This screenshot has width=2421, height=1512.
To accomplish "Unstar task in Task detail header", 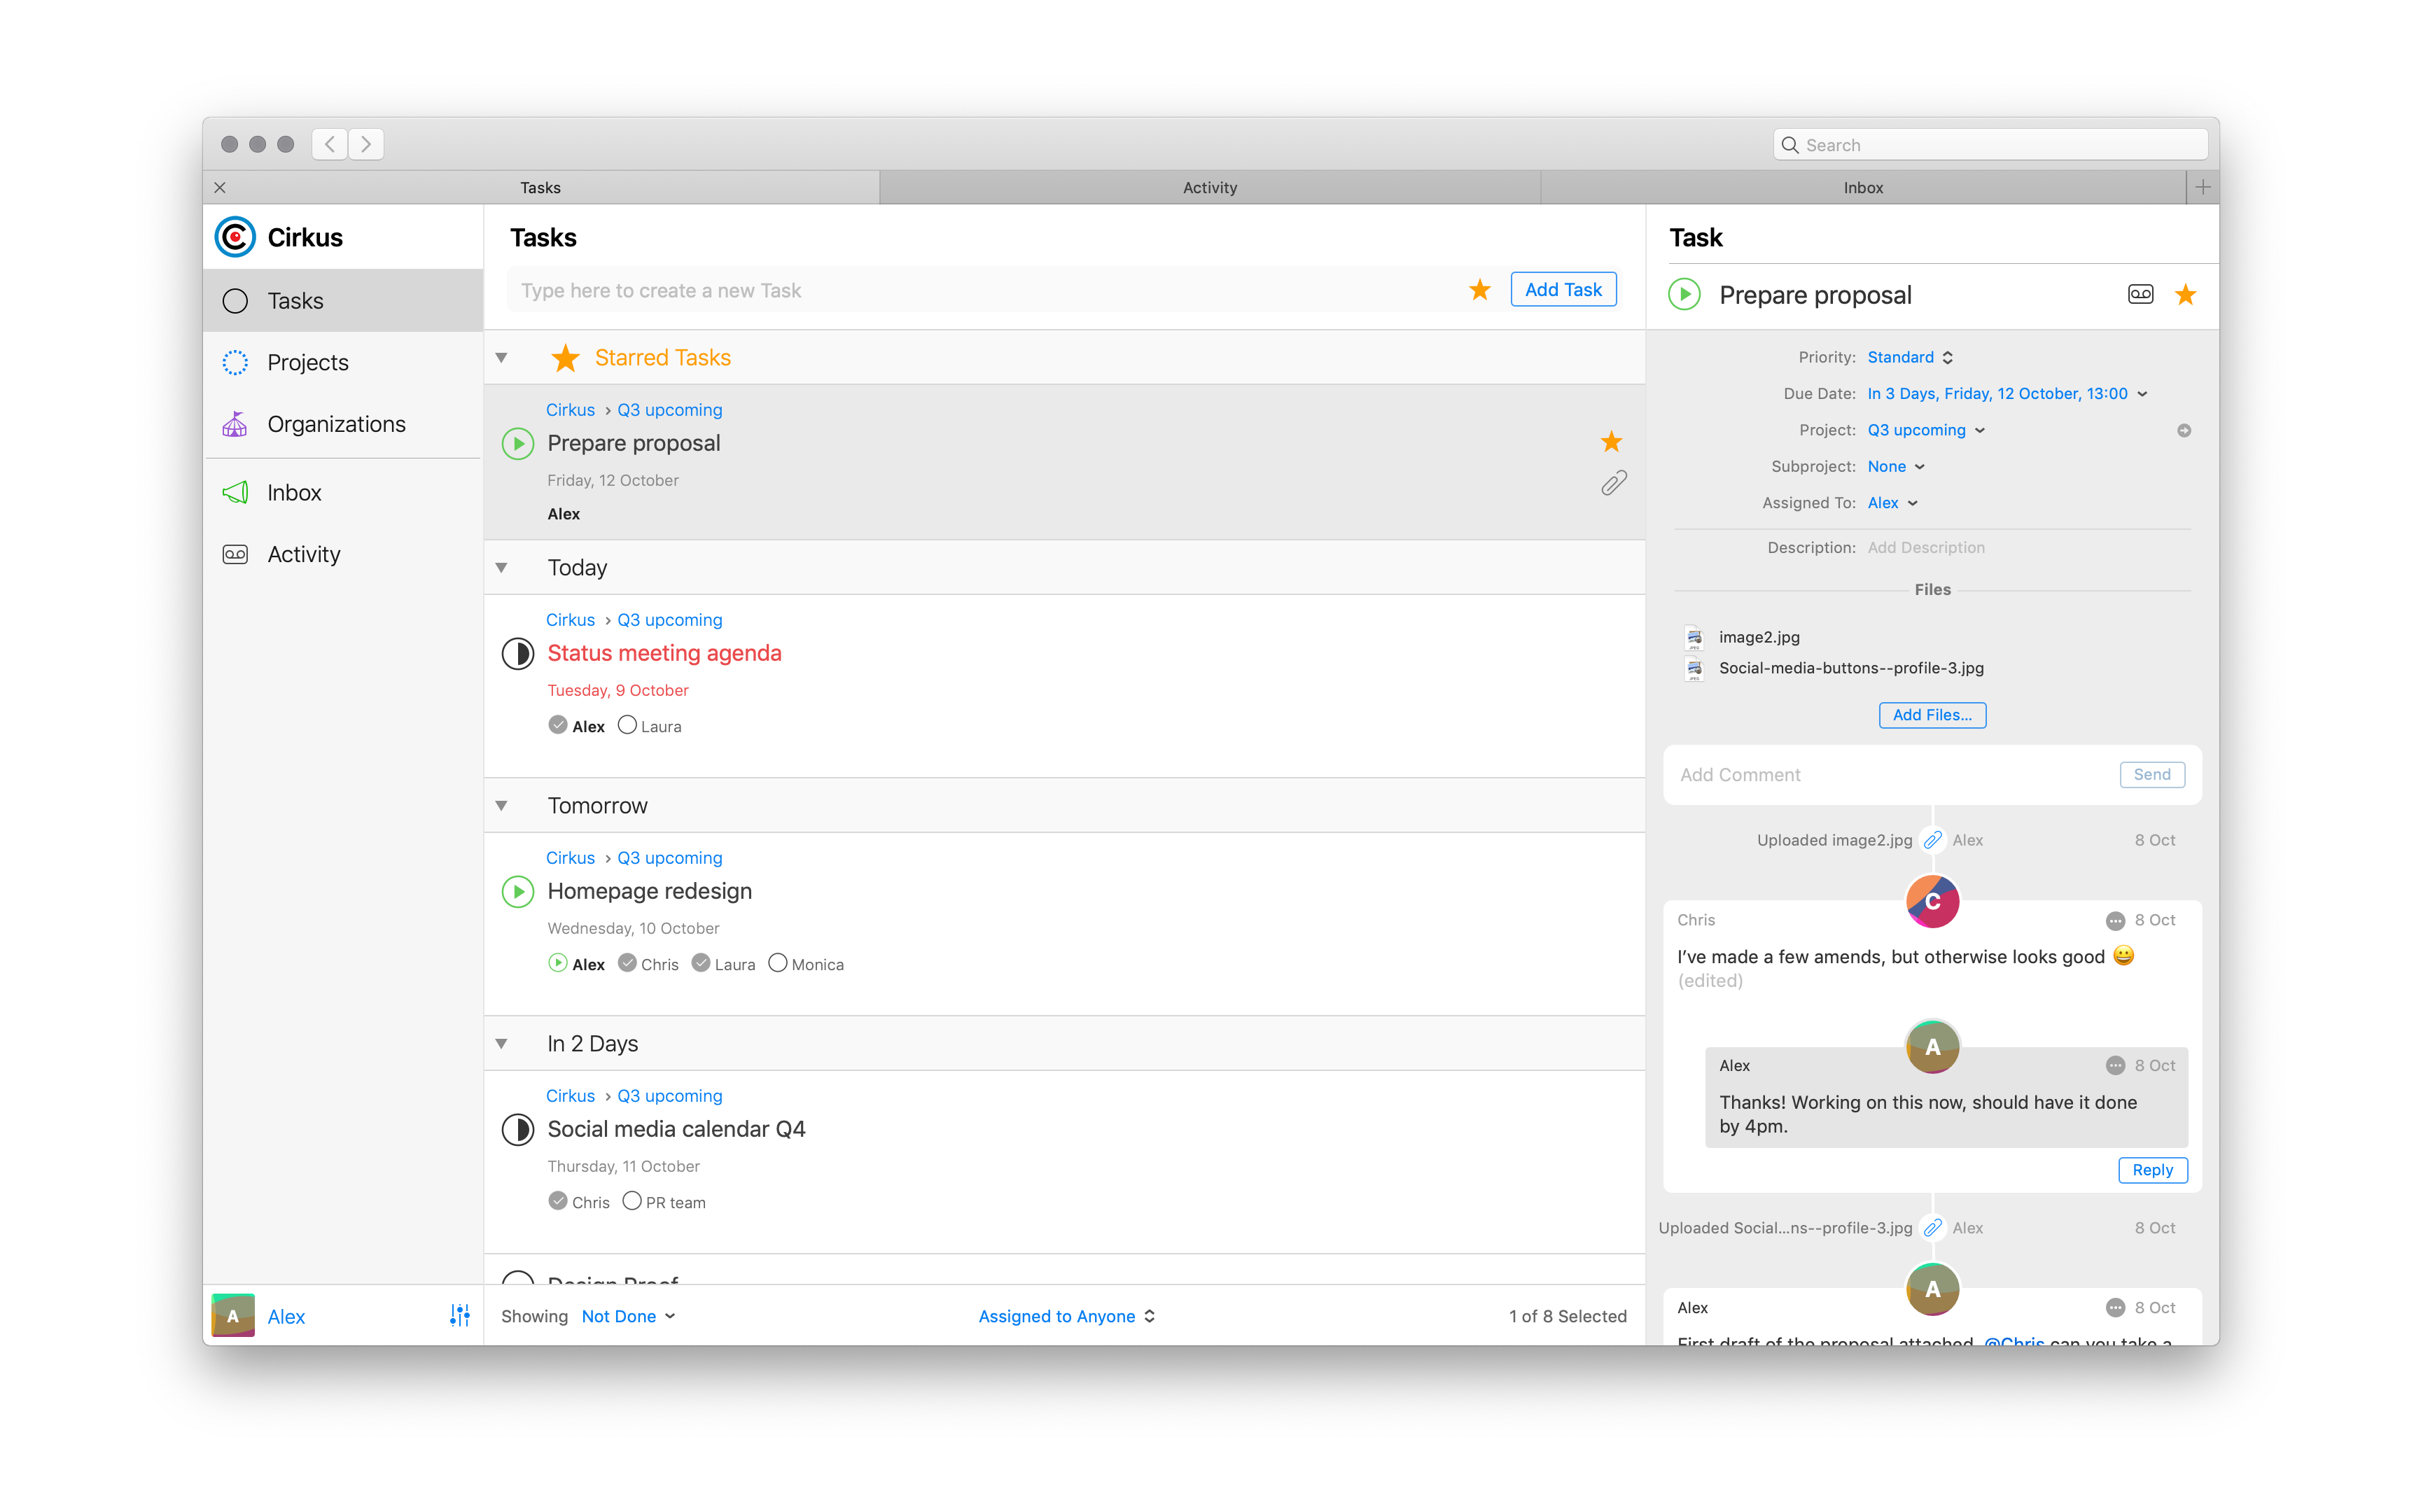I will pyautogui.click(x=2185, y=294).
